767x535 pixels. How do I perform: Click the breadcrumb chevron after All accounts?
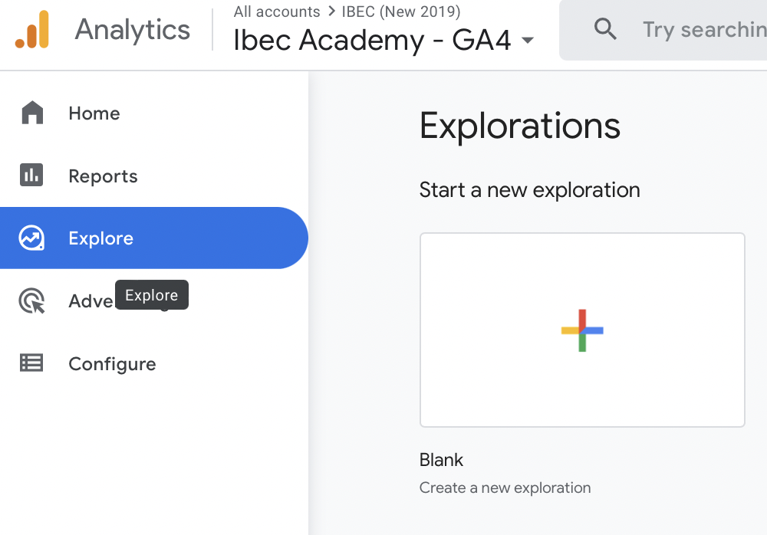pyautogui.click(x=331, y=12)
